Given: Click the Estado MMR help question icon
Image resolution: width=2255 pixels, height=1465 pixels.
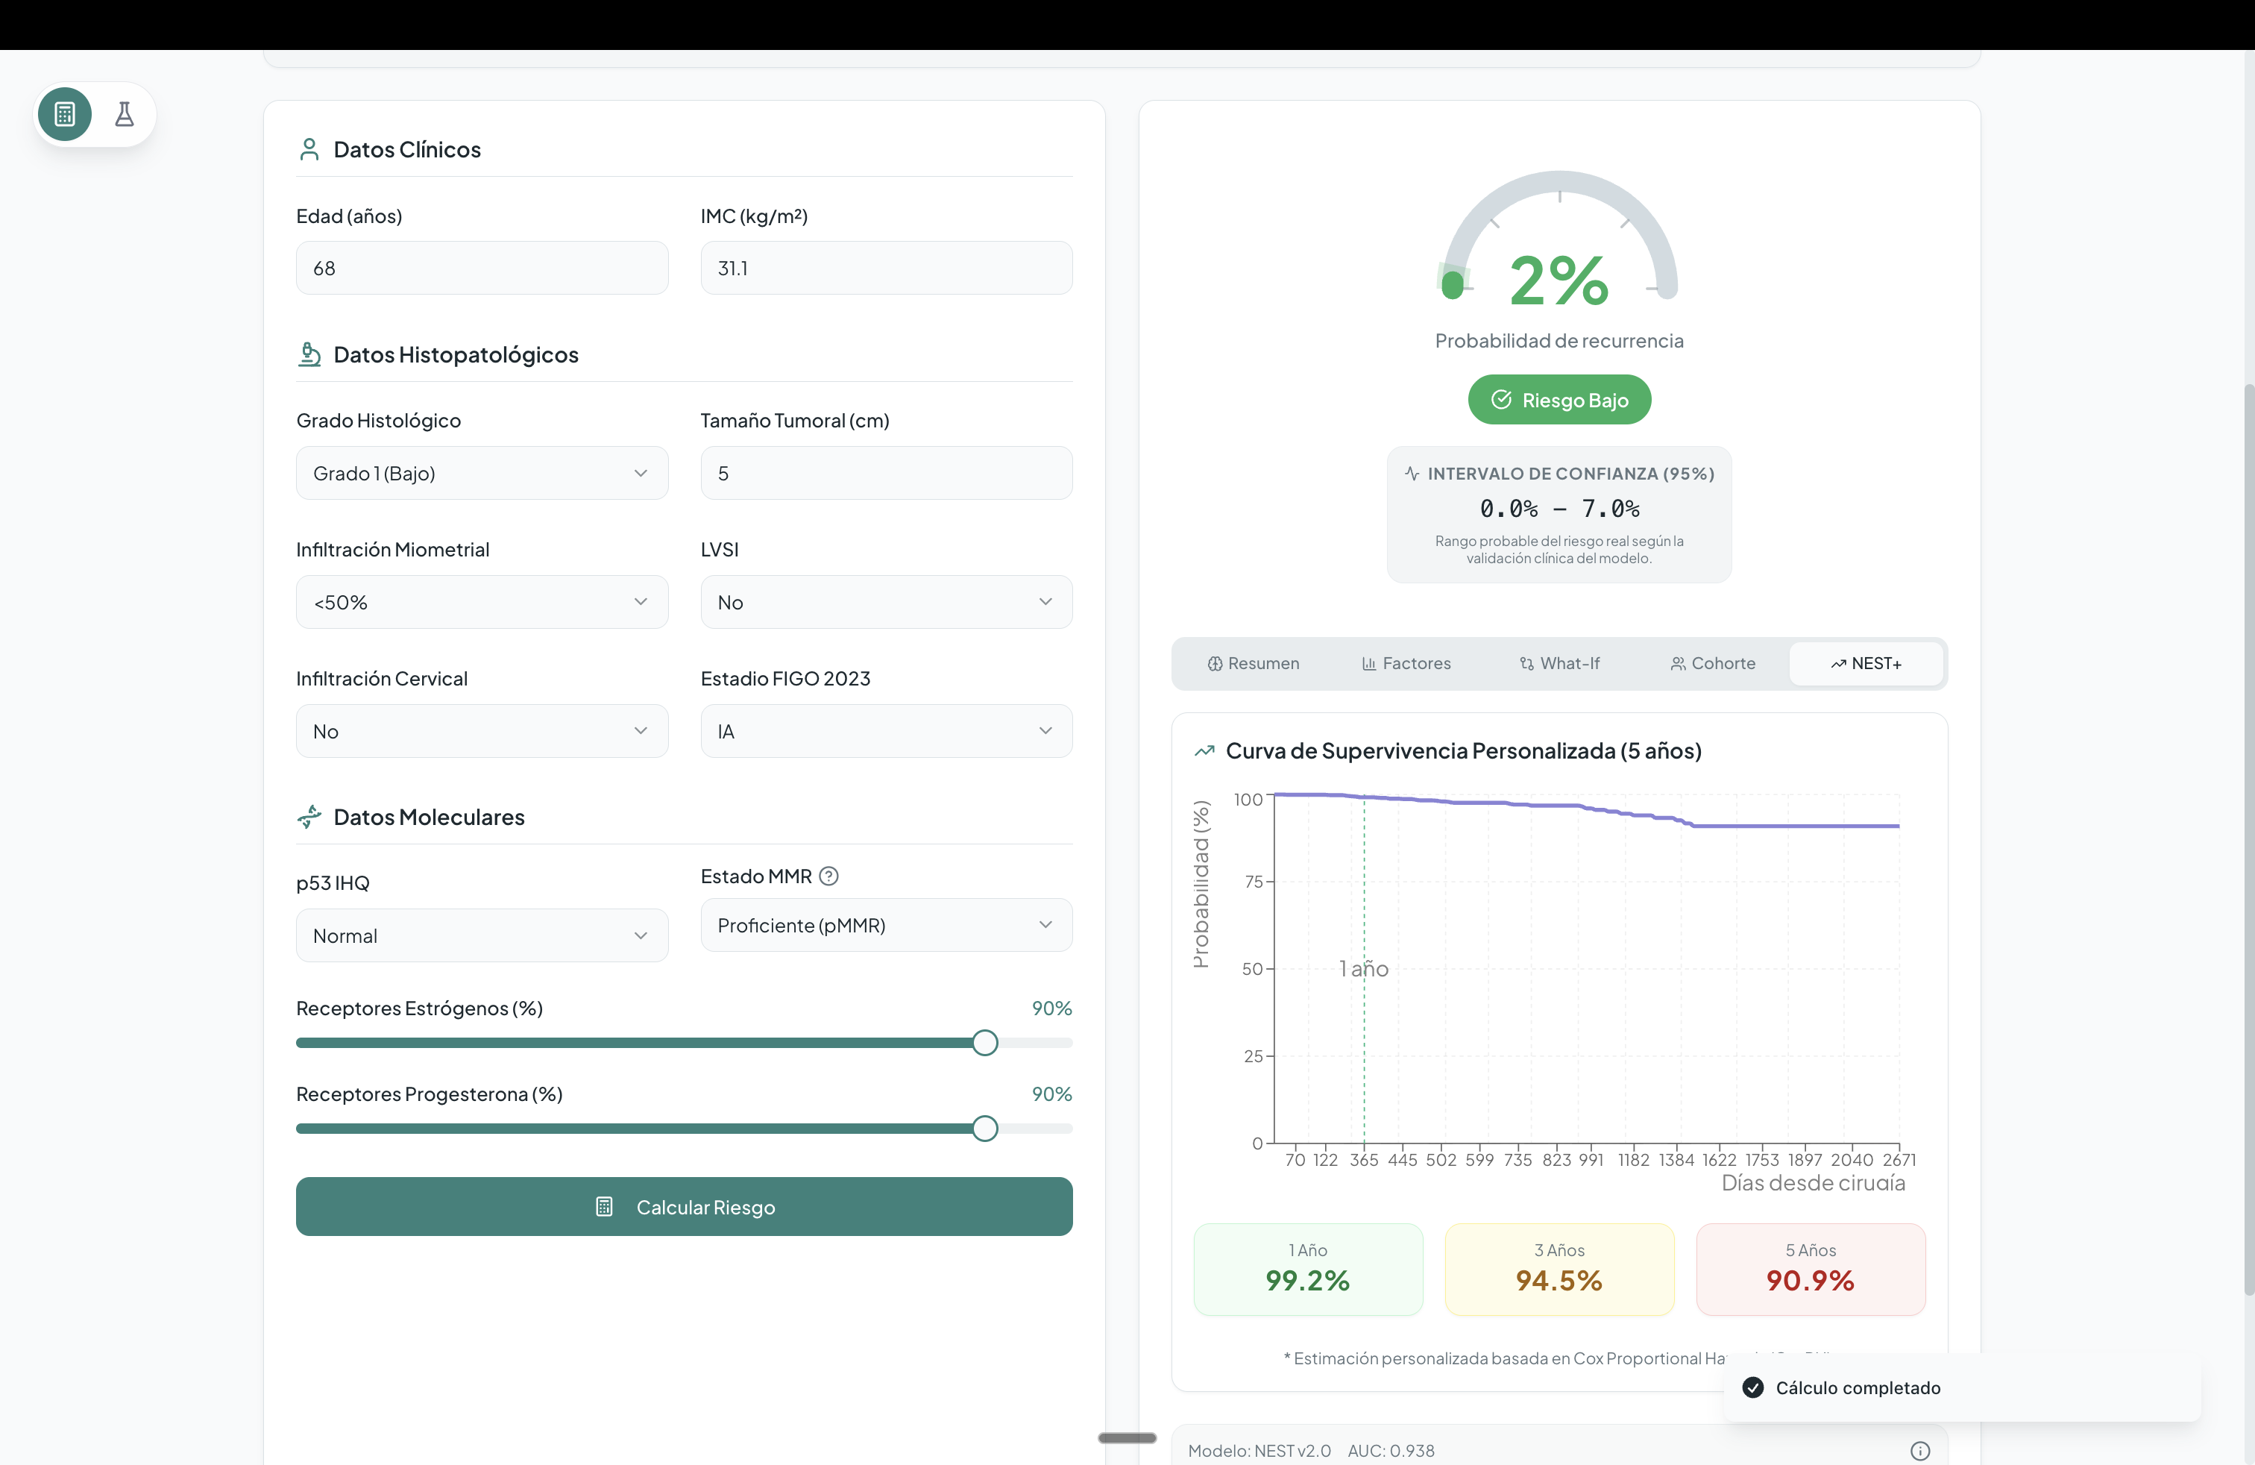Looking at the screenshot, I should tap(829, 876).
